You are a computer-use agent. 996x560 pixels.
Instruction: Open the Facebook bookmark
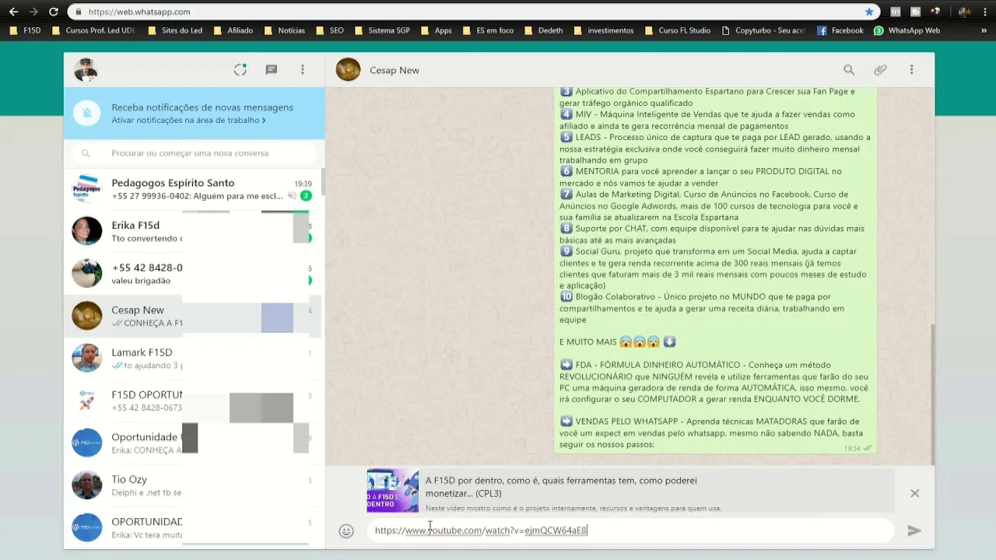(840, 30)
